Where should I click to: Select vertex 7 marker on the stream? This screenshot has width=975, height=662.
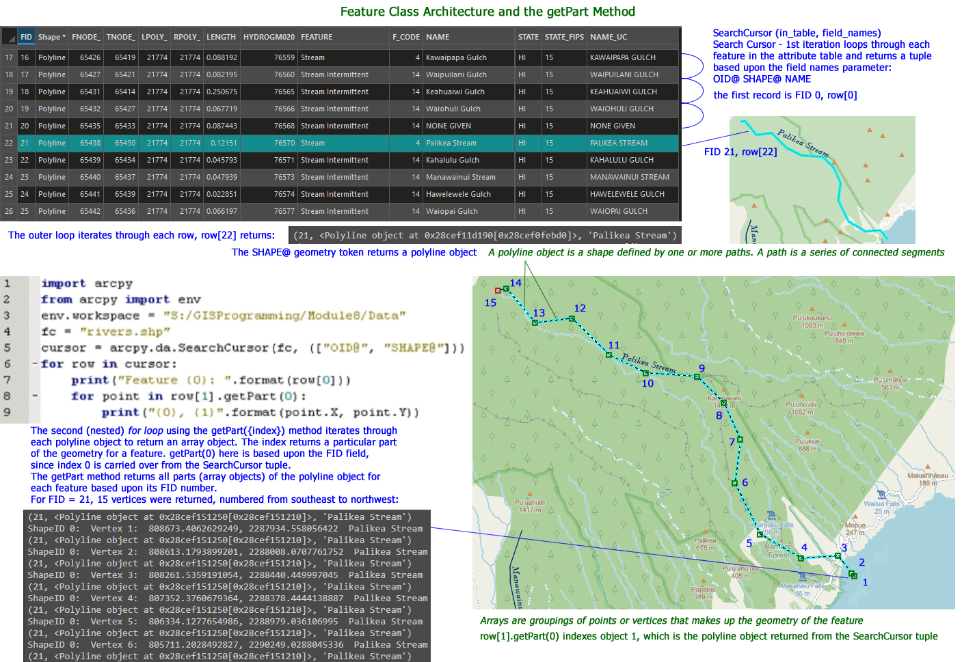[x=740, y=439]
